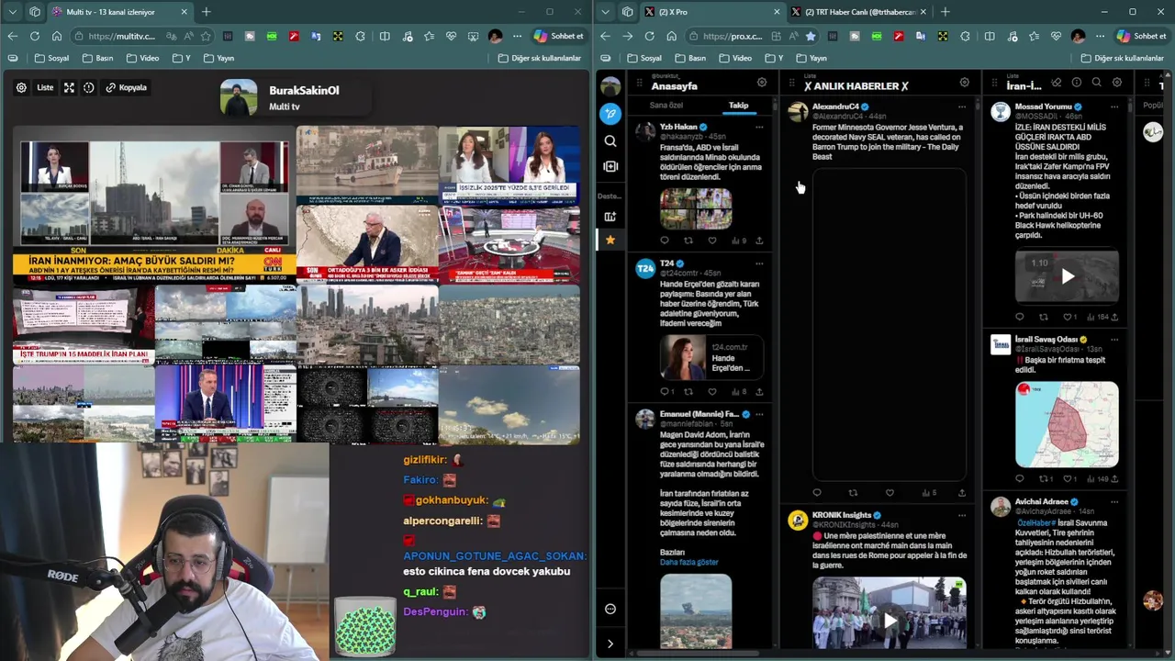Open more options on Mossad Yorumu post
Image resolution: width=1175 pixels, height=661 pixels.
(1114, 106)
